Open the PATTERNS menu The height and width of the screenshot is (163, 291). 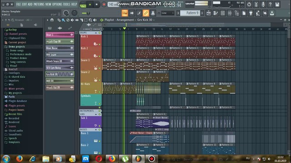[x=39, y=4]
